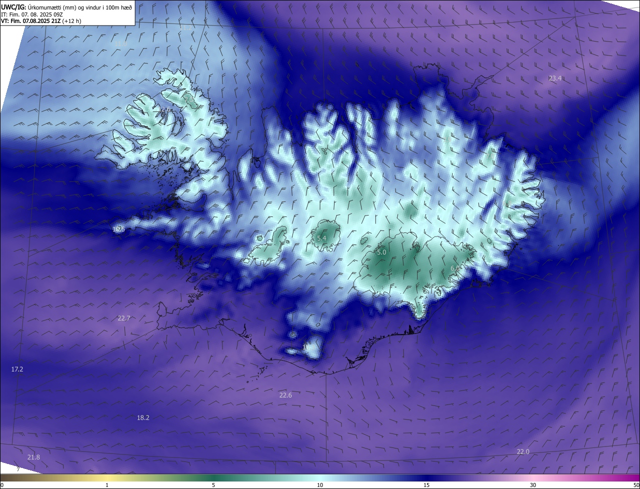Click the 6.0 value on eastern Vatnajökull

(x=455, y=268)
